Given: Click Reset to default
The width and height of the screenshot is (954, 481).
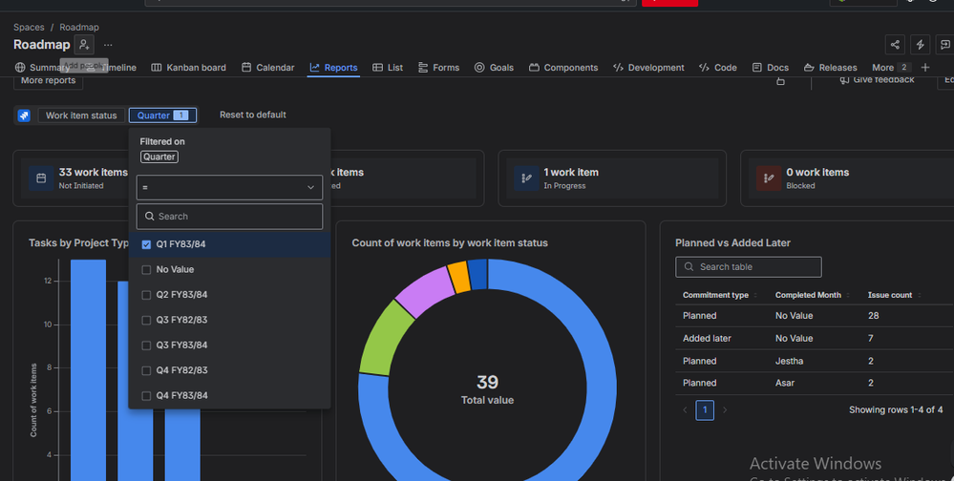Looking at the screenshot, I should point(253,115).
